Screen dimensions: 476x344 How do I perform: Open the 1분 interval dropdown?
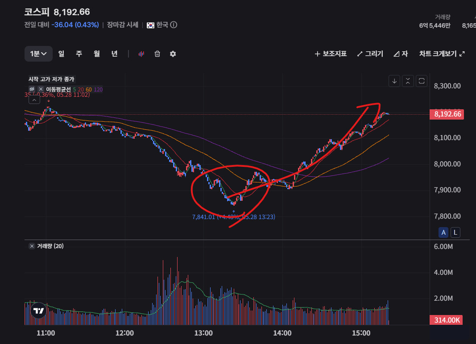pyautogui.click(x=38, y=54)
